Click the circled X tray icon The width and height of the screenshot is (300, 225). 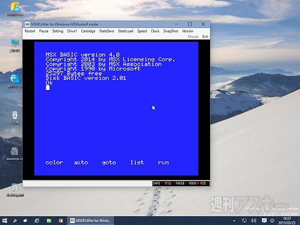coord(272,221)
